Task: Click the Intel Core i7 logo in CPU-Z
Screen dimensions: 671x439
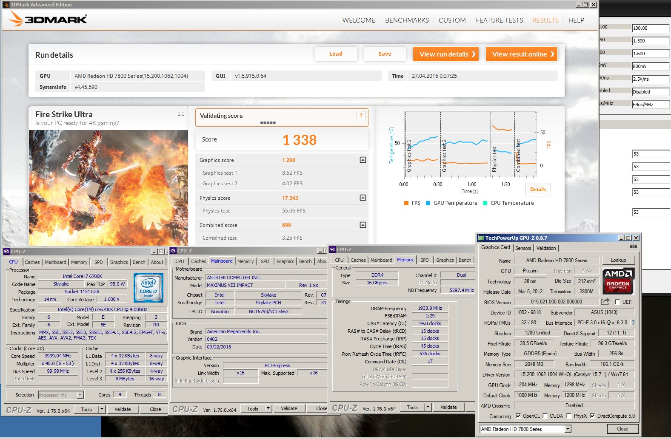Action: coord(148,288)
